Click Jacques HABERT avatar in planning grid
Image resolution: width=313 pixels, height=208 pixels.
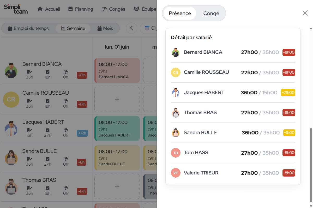click(x=11, y=128)
